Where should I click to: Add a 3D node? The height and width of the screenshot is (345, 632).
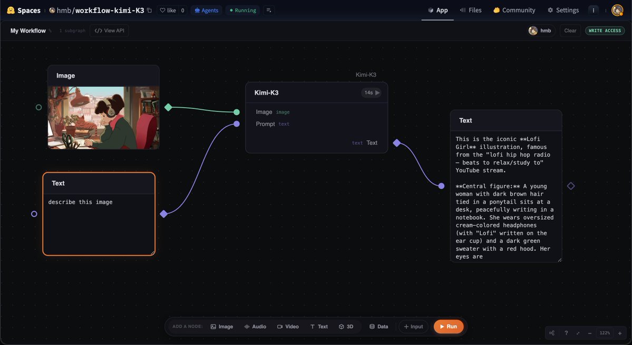pos(346,327)
